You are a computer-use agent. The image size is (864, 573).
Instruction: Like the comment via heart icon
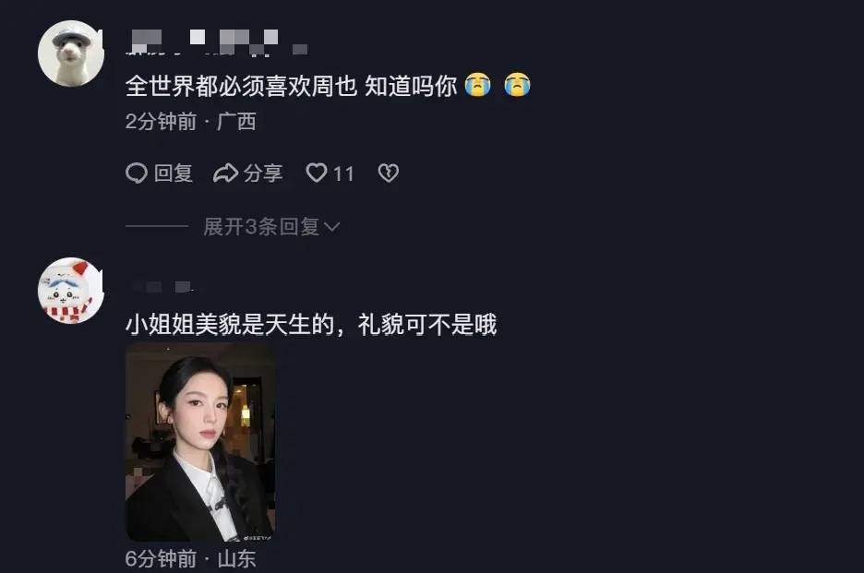pyautogui.click(x=317, y=173)
